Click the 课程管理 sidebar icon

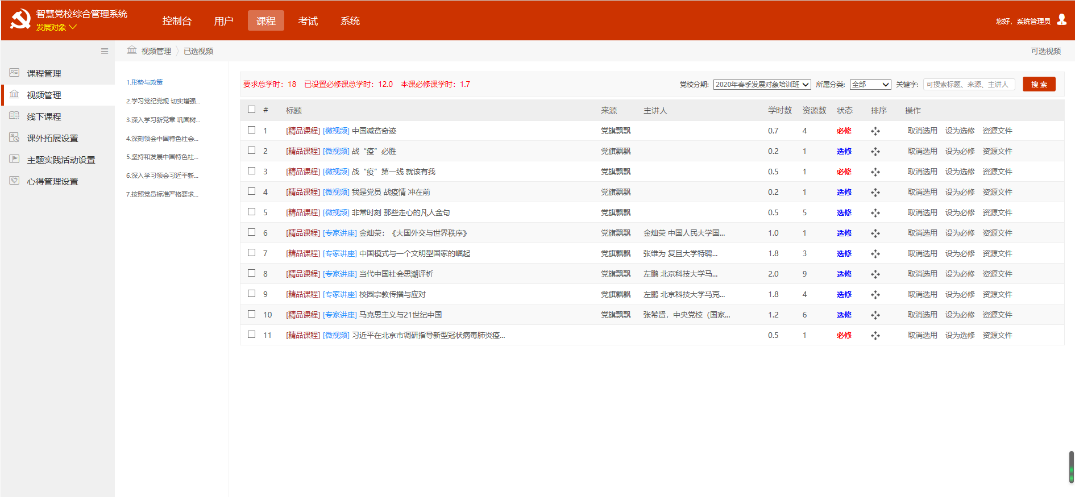point(14,73)
